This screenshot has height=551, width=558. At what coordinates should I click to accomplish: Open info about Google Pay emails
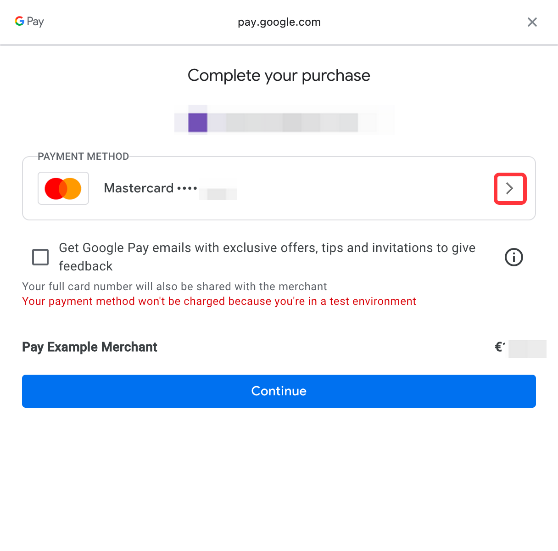coord(513,257)
